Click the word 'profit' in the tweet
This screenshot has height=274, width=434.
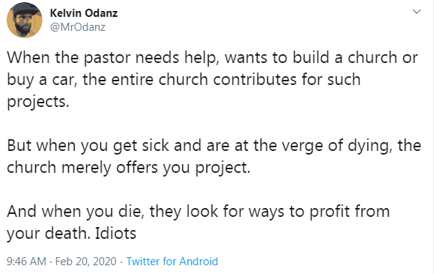point(329,212)
